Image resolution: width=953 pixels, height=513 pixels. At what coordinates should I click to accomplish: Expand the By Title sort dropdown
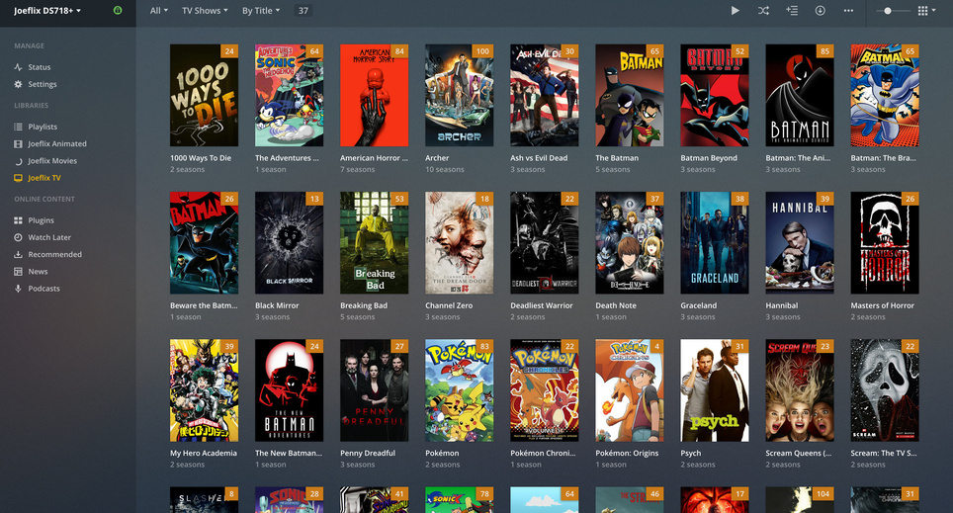click(x=261, y=10)
